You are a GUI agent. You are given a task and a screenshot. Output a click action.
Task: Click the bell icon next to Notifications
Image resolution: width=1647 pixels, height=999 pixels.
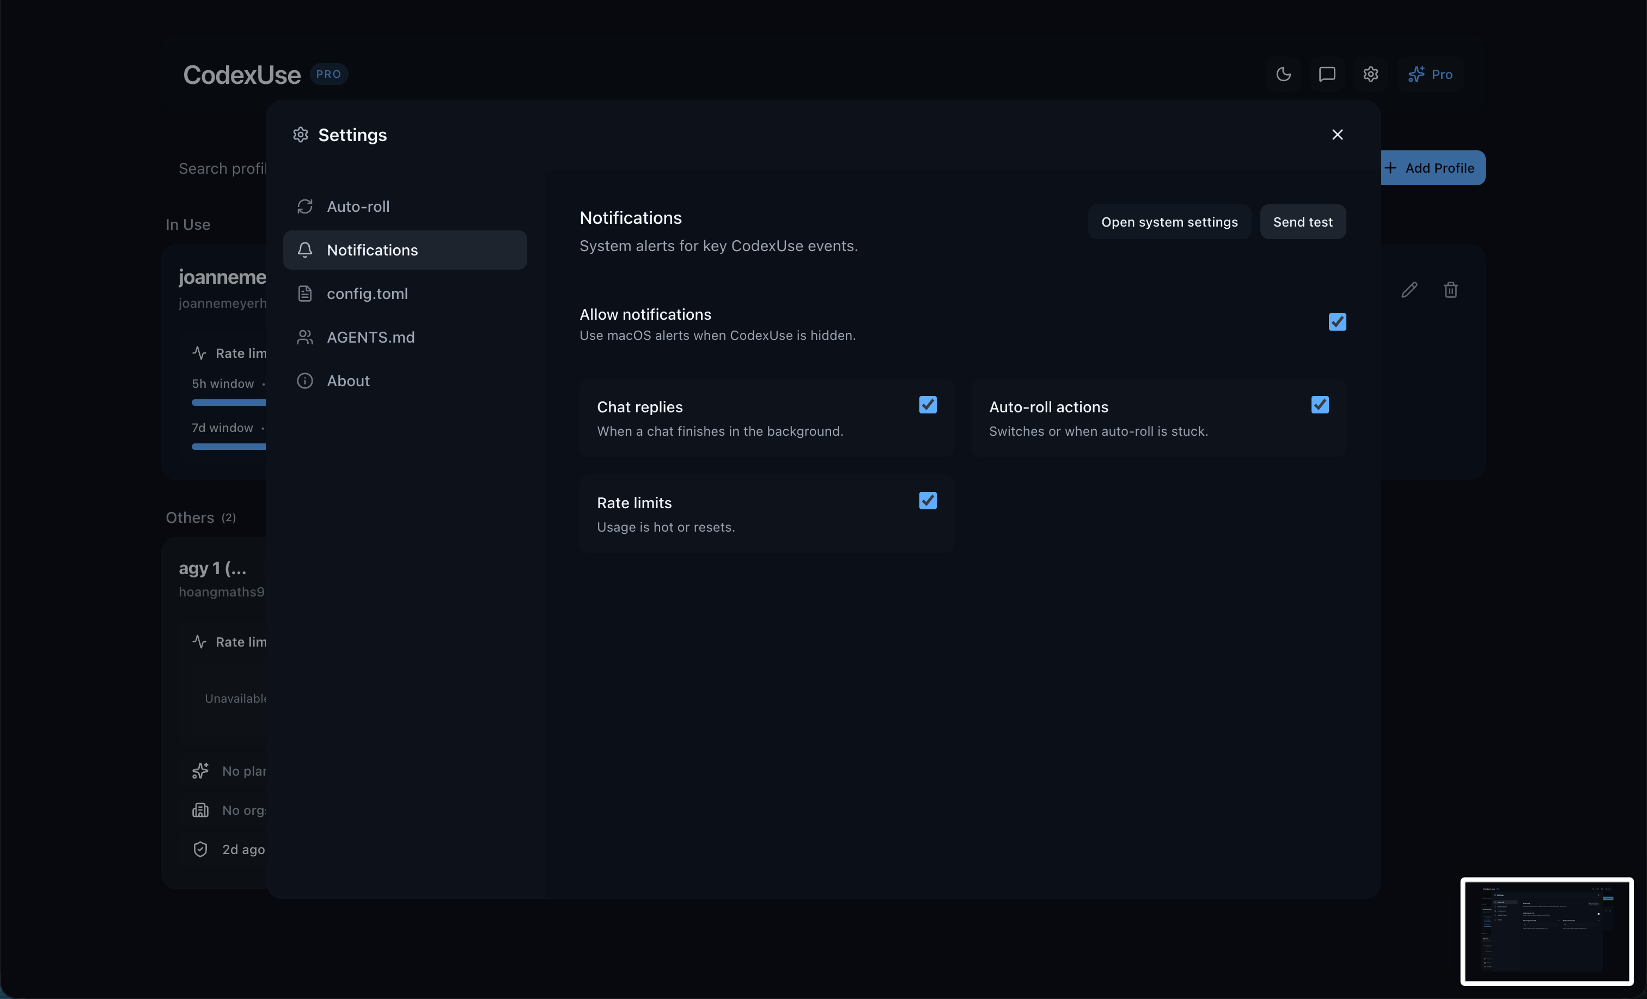[305, 249]
